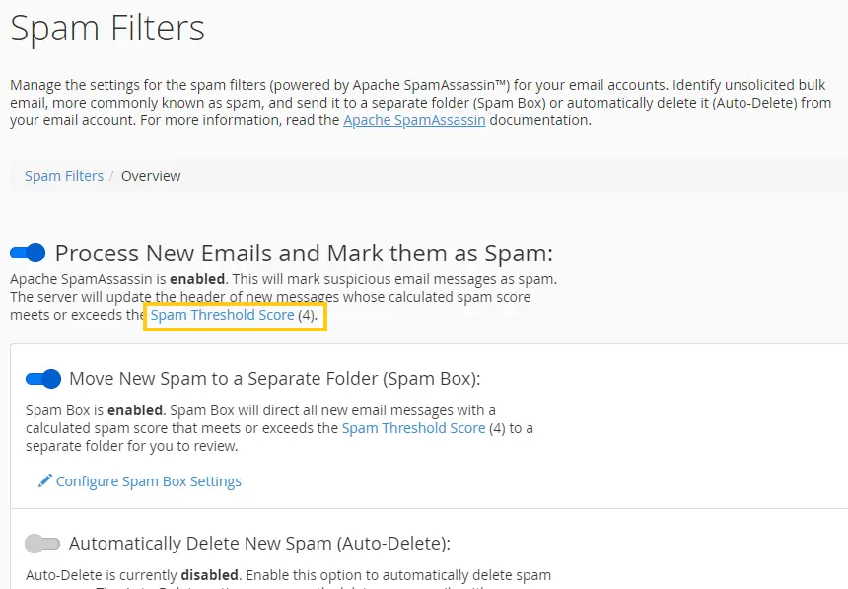Open Configure Spam Box Settings

149,481
